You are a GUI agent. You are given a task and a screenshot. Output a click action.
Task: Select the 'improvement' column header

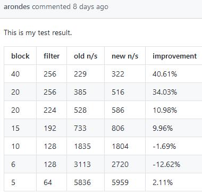pos(174,56)
